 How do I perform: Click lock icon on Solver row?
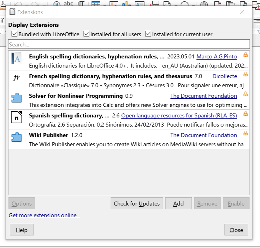[x=246, y=94]
